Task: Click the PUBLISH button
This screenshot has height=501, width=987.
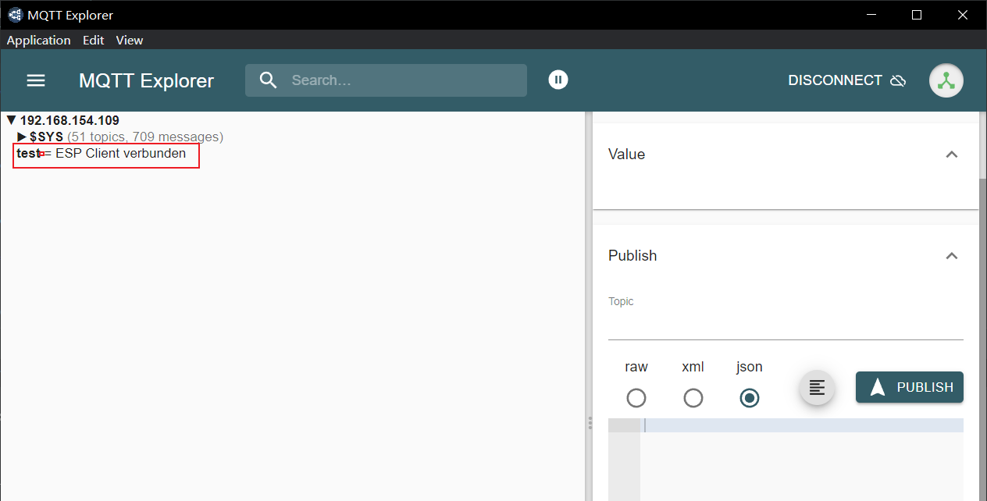Action: pyautogui.click(x=909, y=387)
